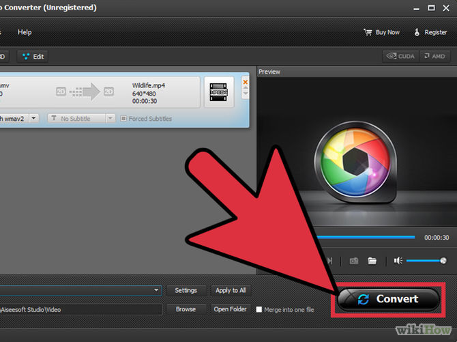Viewport: 457px width, 342px height.
Task: Adjust the volume slider
Action: point(426,261)
